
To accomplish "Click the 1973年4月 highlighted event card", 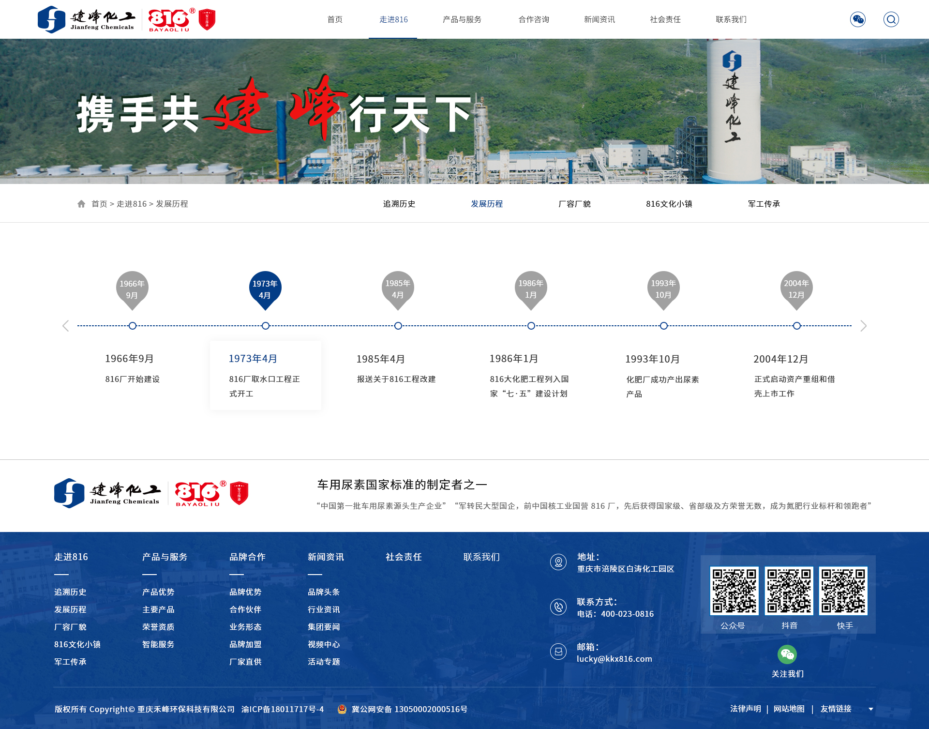I will tap(265, 375).
